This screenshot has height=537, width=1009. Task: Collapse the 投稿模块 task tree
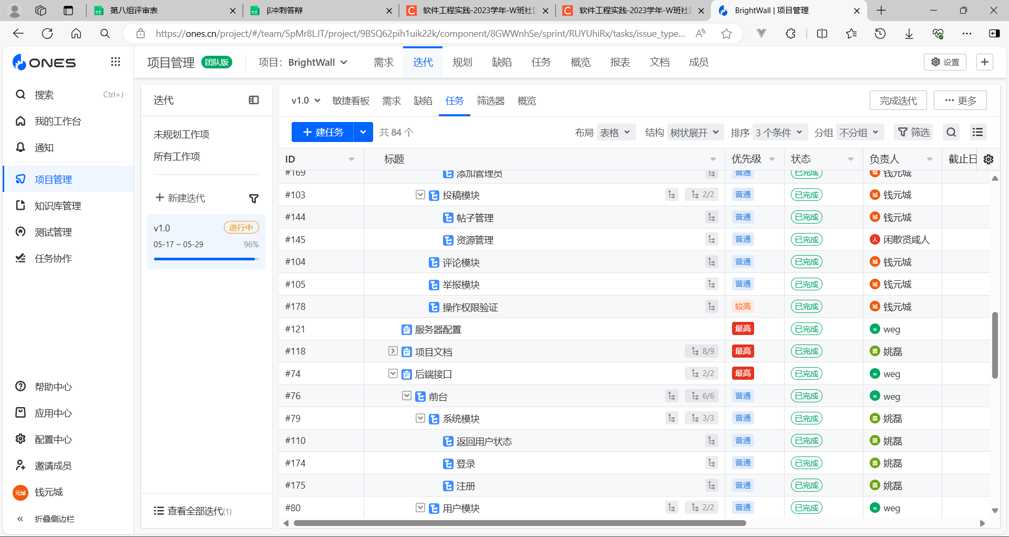coord(420,195)
